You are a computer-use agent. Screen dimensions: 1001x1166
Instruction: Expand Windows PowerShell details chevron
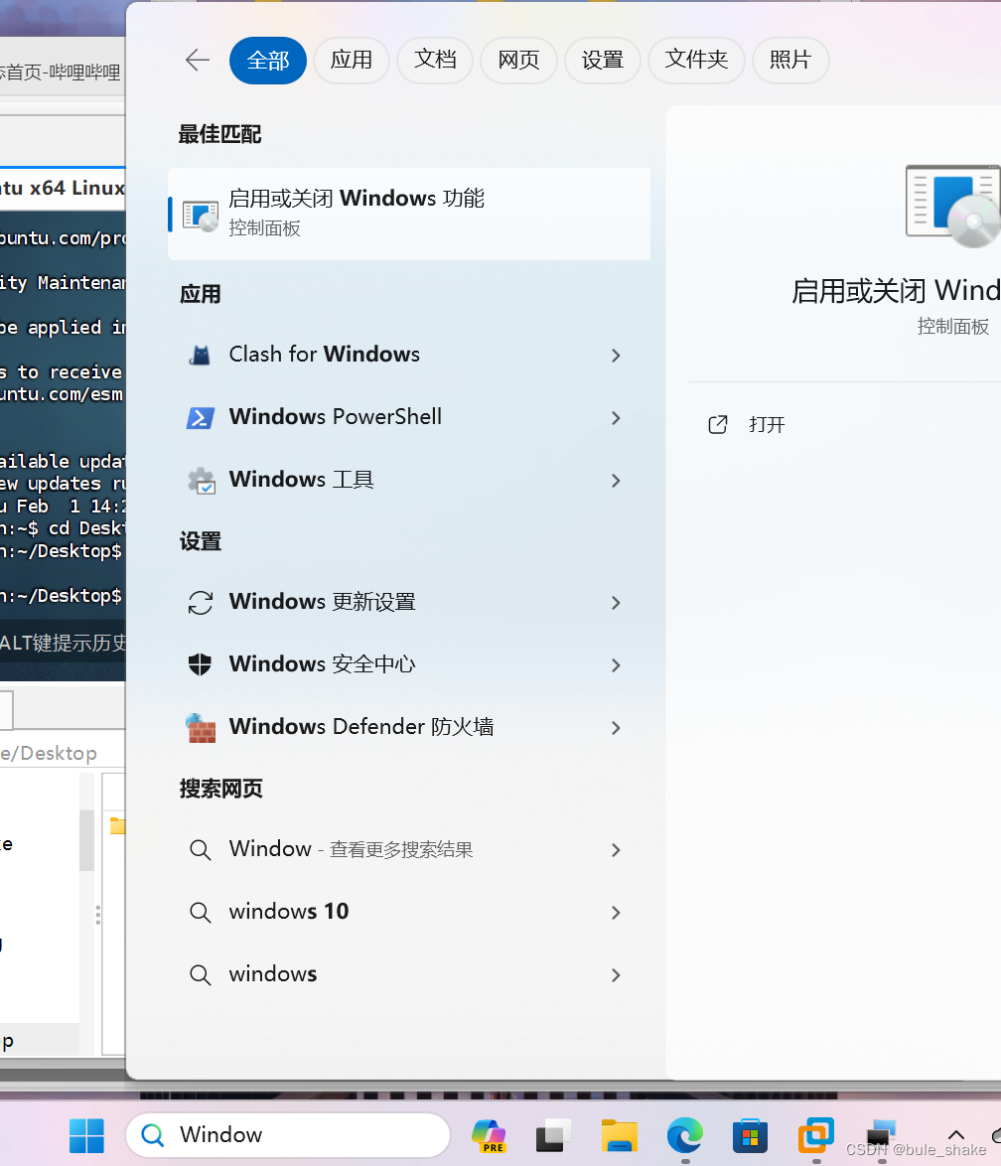[616, 418]
